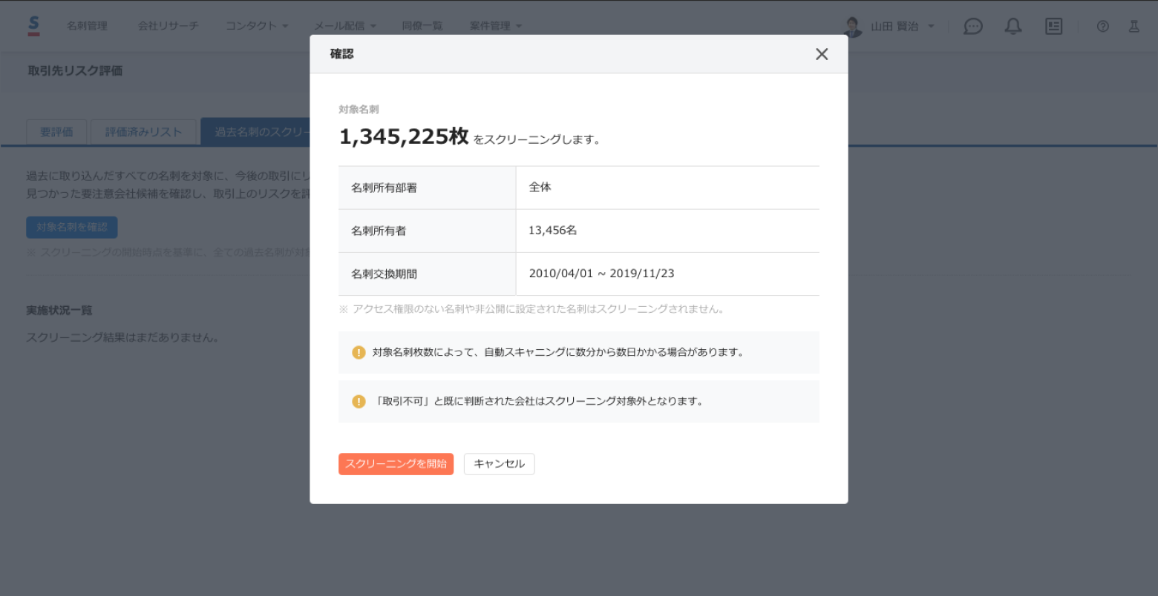The height and width of the screenshot is (596, 1158).
Task: Click the warning icon beside 自動スキャニング notice
Action: point(359,352)
